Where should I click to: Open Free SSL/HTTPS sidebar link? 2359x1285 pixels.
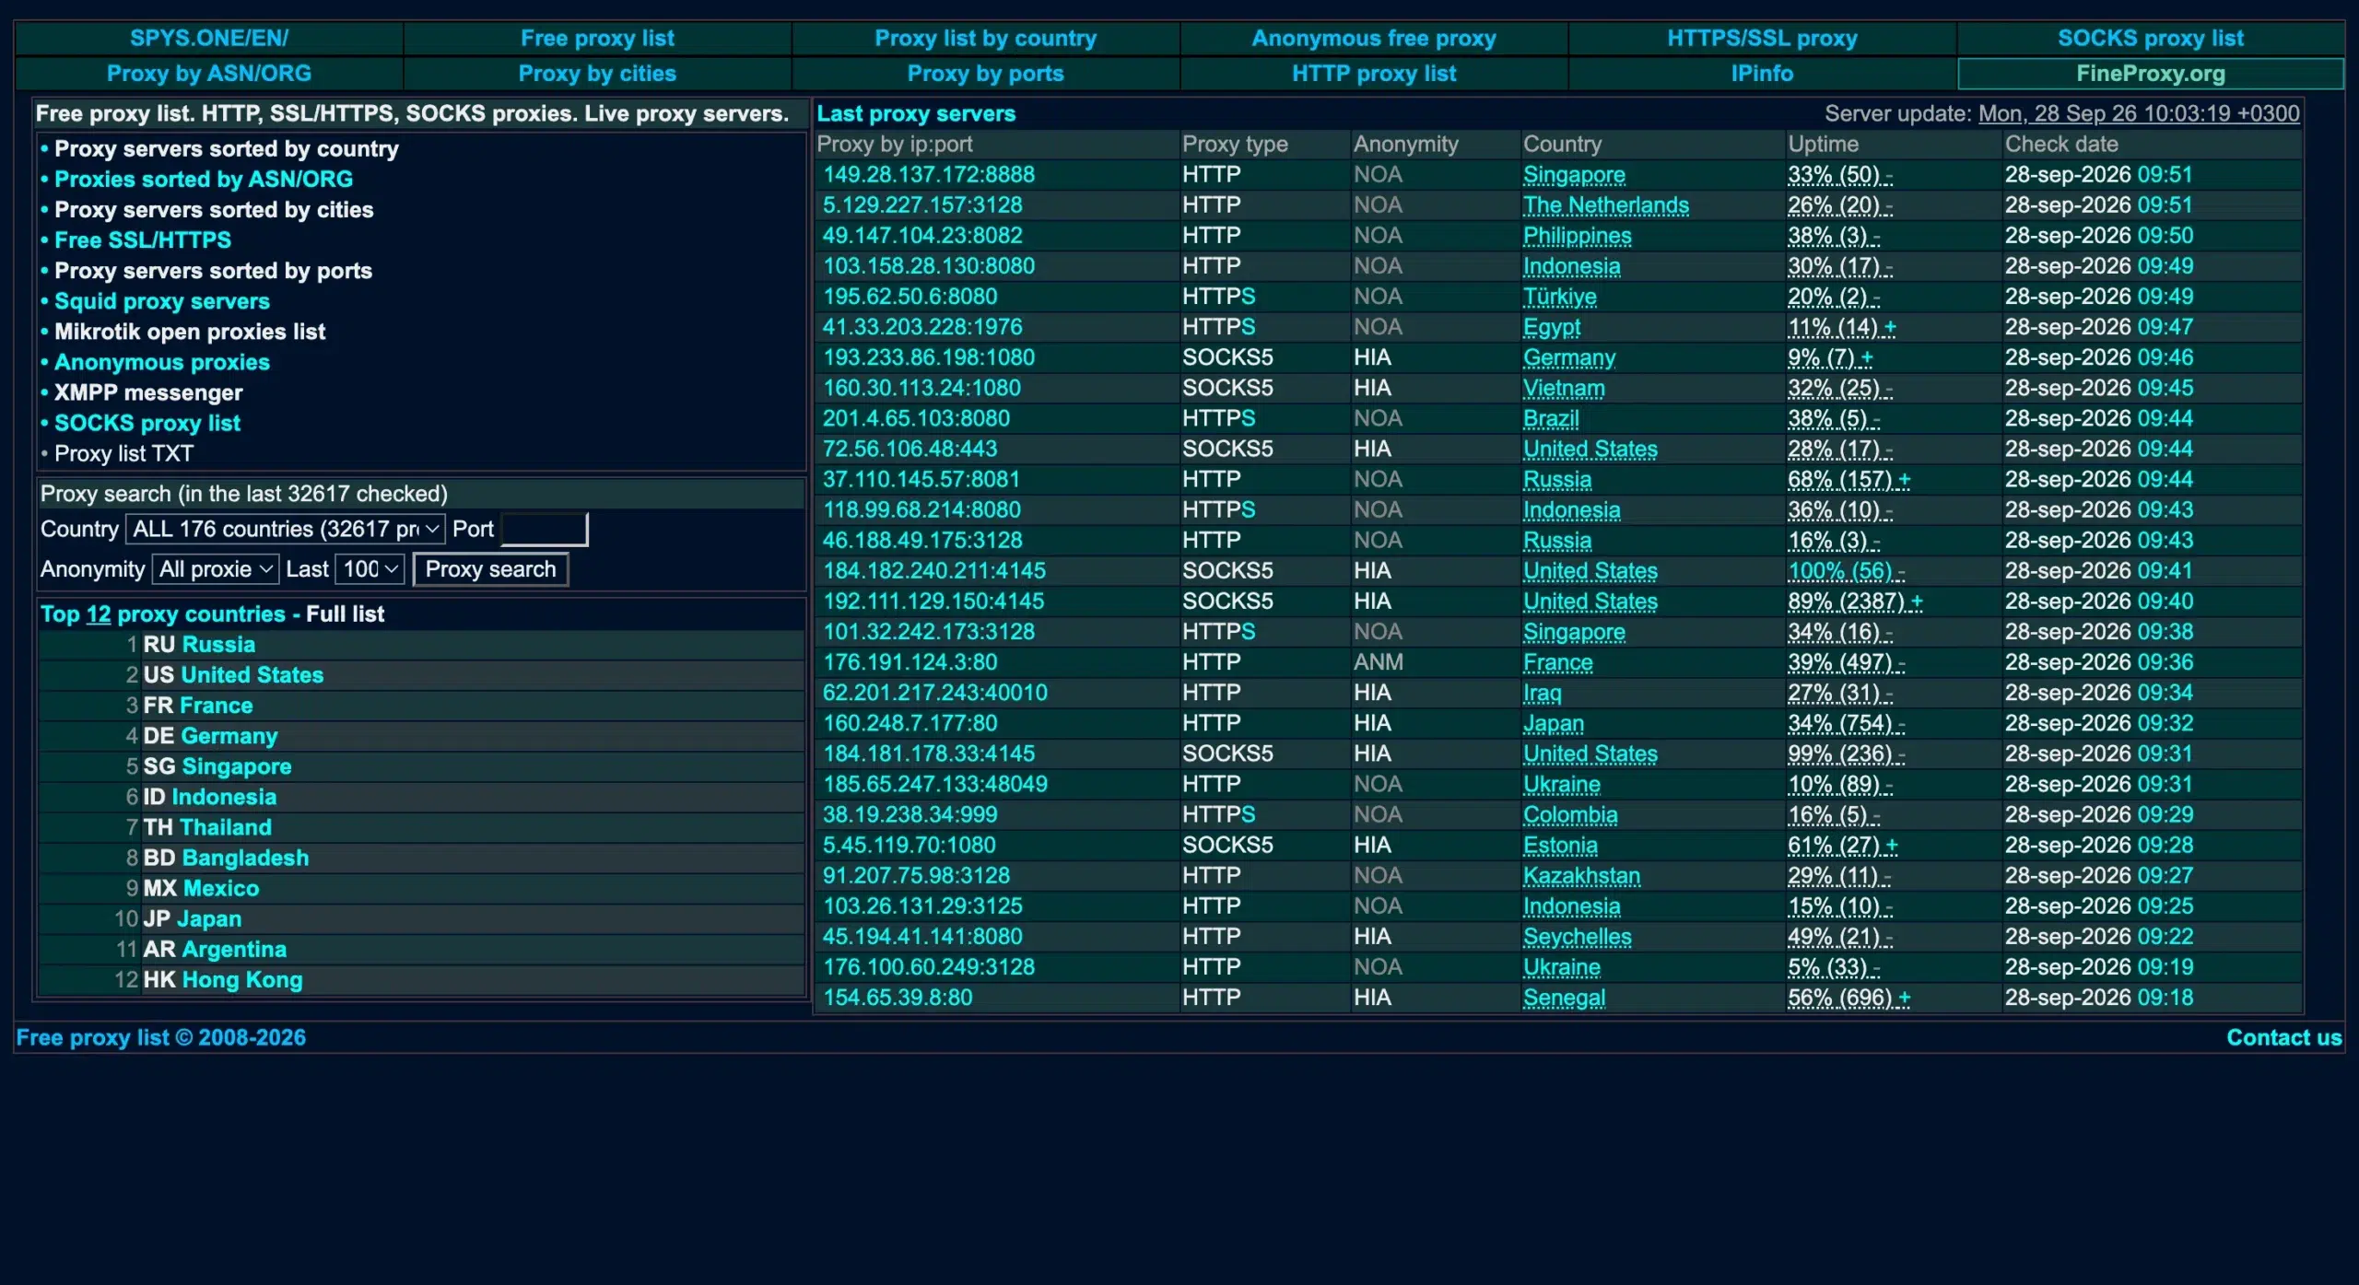tap(143, 240)
